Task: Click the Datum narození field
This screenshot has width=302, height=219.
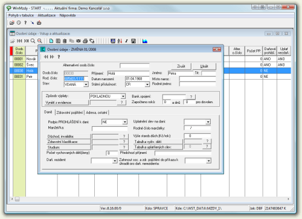Action: click(137, 78)
